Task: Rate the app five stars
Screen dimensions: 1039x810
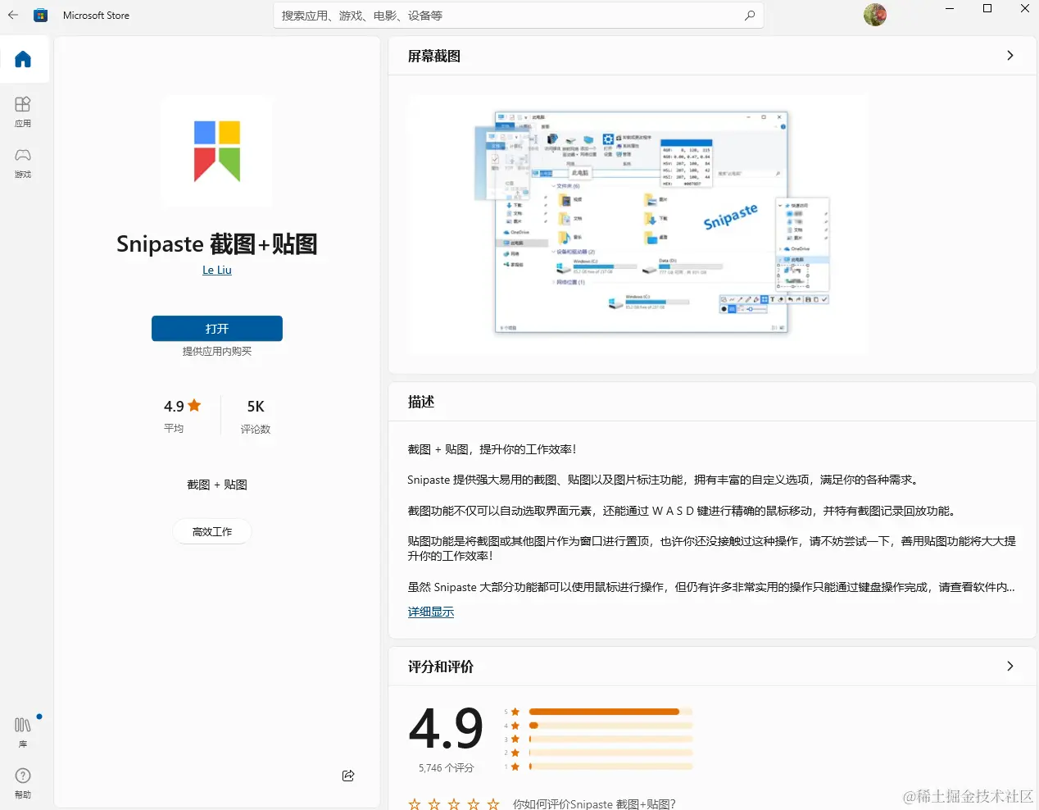Action: pos(493,804)
